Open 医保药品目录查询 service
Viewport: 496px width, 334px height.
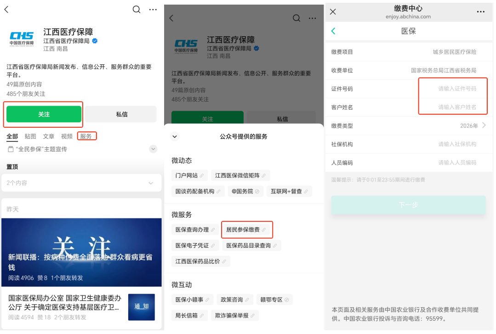tap(252, 245)
